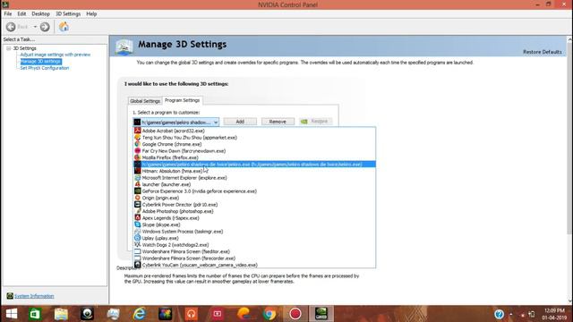This screenshot has width=573, height=322.
Task: Open Firefox from taskbar
Action: tap(244, 314)
